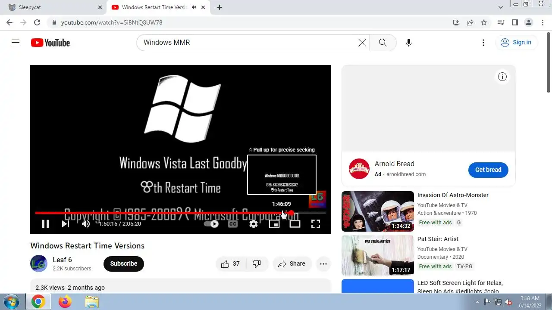This screenshot has height=310, width=552.
Task: Bookmark this page with the star
Action: 484,22
